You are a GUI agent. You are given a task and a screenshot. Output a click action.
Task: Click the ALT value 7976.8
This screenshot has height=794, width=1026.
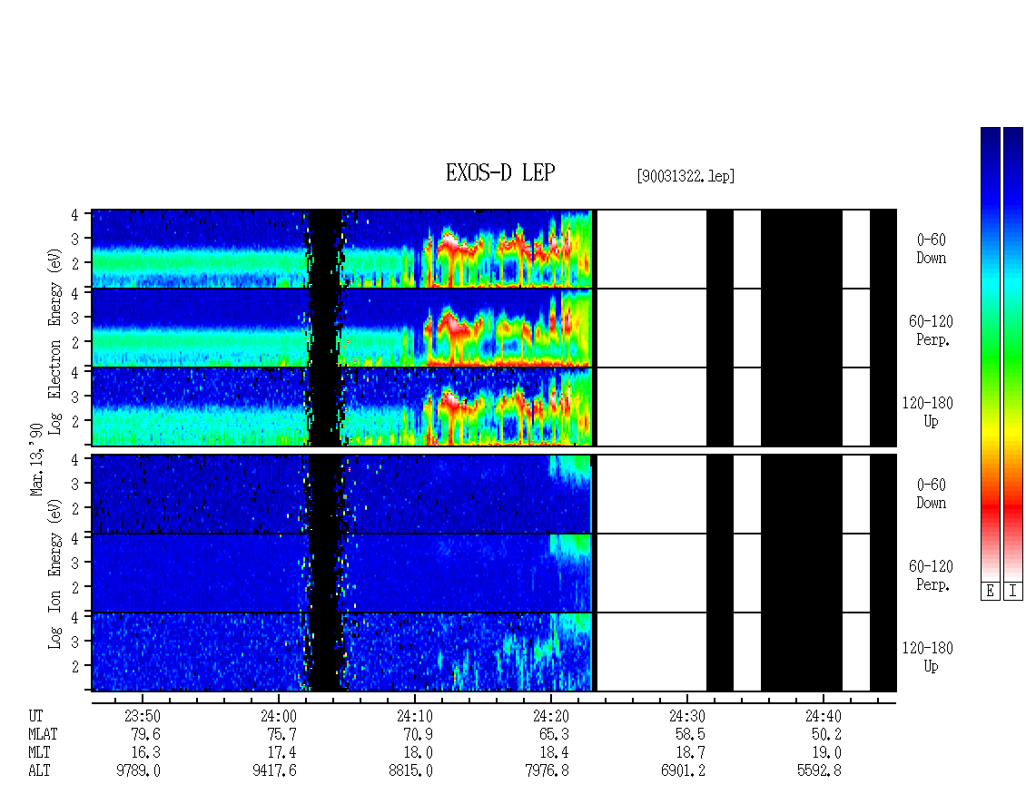[x=547, y=771]
